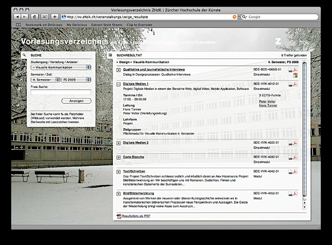
Task: Go forward with the browser forward arrow
Action: pyautogui.click(x=24, y=17)
